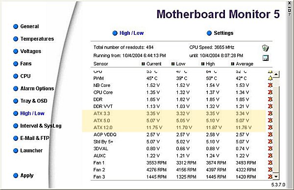Click the floppy disk save icon

[x=265, y=58]
